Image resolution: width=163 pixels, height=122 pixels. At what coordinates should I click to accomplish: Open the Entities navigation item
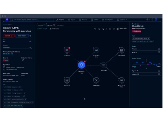(x=95, y=20)
